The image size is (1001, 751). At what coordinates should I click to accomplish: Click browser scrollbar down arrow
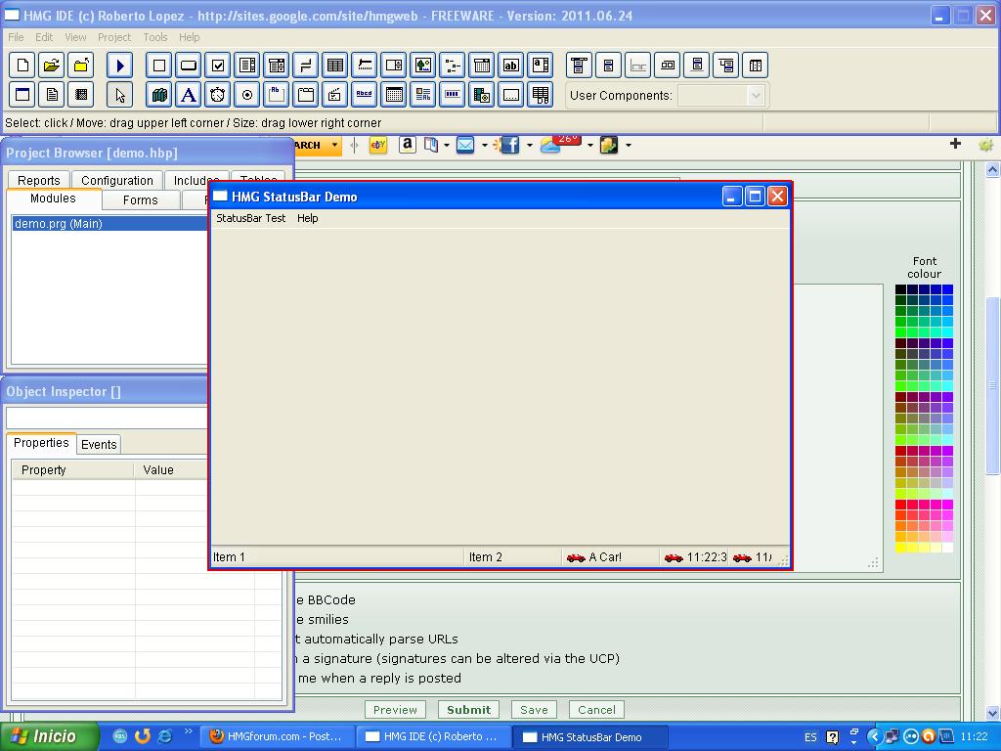(992, 712)
